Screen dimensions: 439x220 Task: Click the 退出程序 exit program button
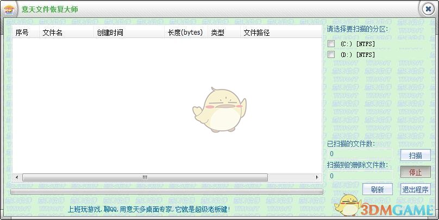coord(415,190)
